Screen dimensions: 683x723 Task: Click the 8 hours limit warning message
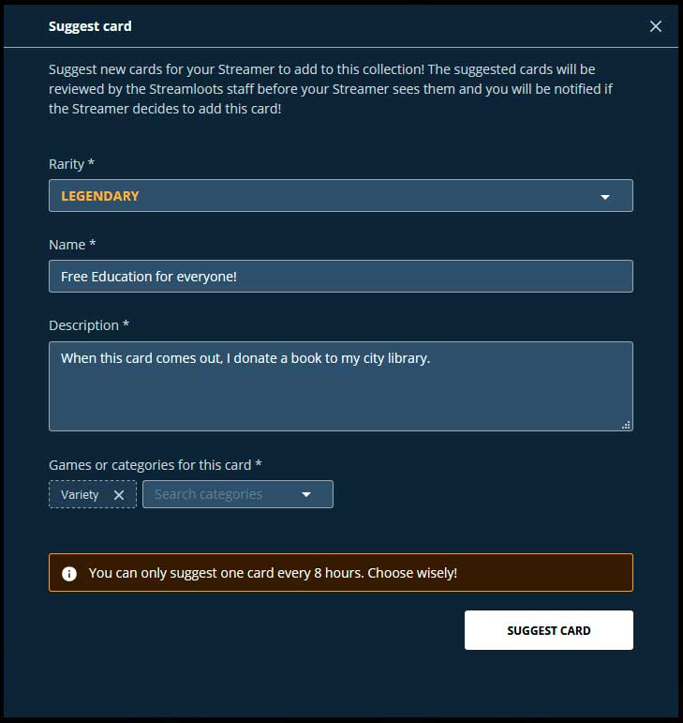click(x=273, y=573)
